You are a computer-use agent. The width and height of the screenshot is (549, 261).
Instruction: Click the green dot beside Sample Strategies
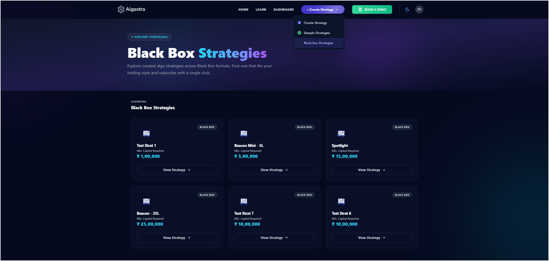[x=299, y=33]
